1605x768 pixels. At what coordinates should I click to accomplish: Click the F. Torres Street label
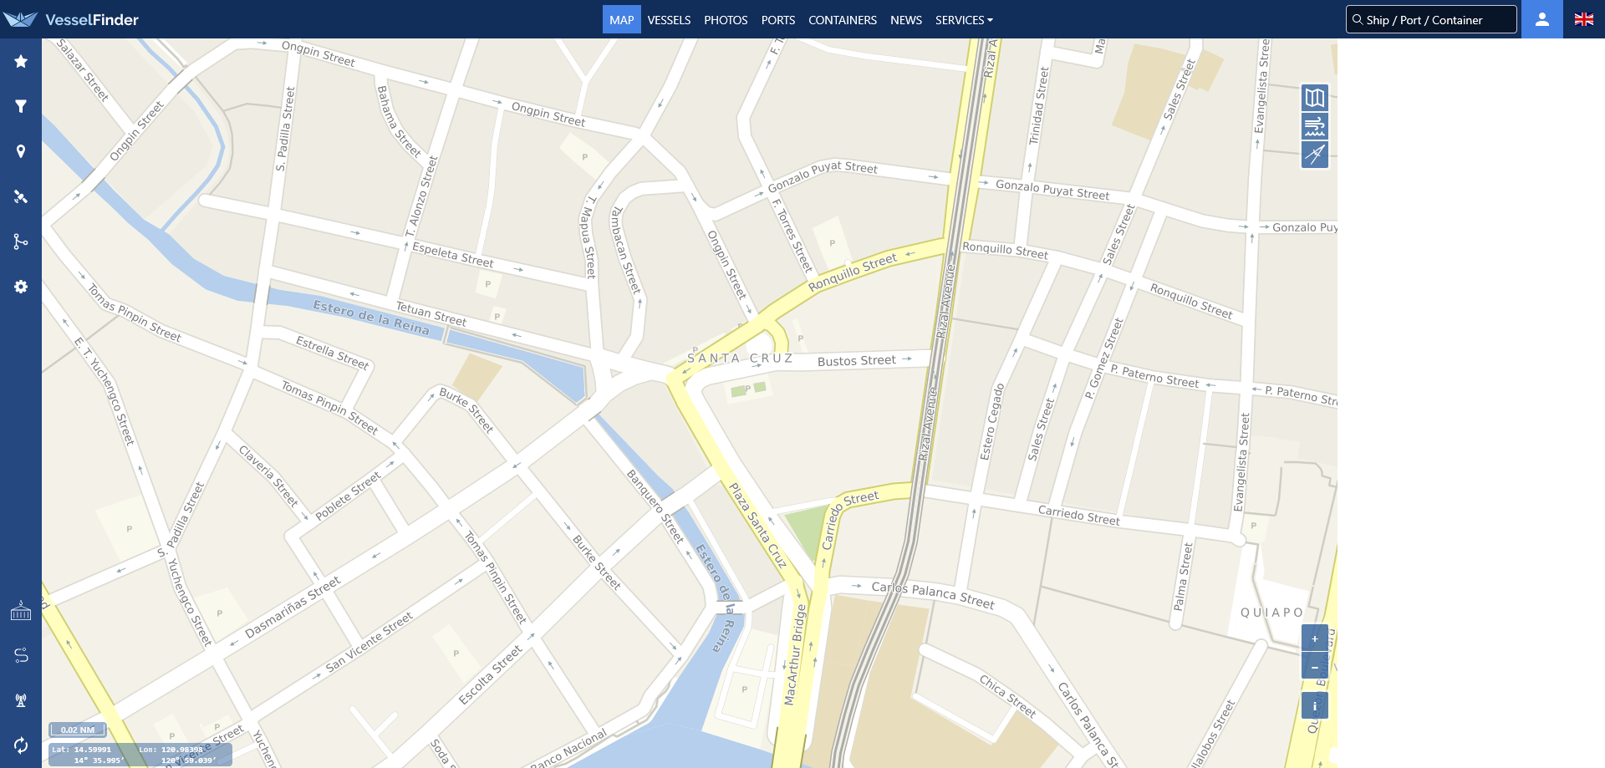791,236
